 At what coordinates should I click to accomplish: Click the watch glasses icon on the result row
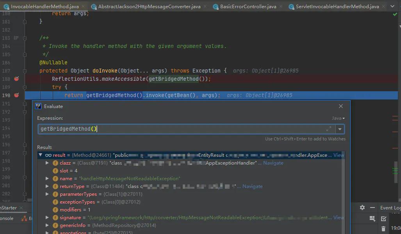pyautogui.click(x=48, y=155)
